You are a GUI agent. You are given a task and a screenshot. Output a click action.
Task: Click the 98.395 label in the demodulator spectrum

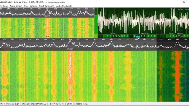(x=47, y=16)
